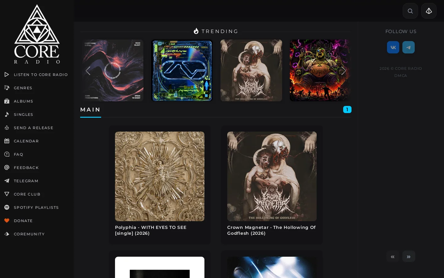Click the FAQ question mark icon
Screen dimensions: 444x278
coord(7,154)
